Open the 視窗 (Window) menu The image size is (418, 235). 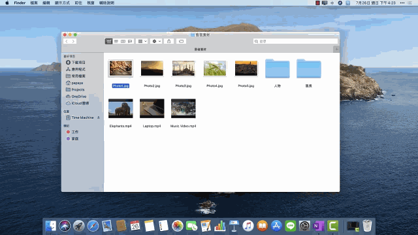[91, 3]
